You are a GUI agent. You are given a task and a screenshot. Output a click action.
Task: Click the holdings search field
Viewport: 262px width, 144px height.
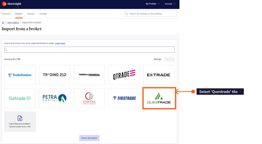click(x=151, y=14)
